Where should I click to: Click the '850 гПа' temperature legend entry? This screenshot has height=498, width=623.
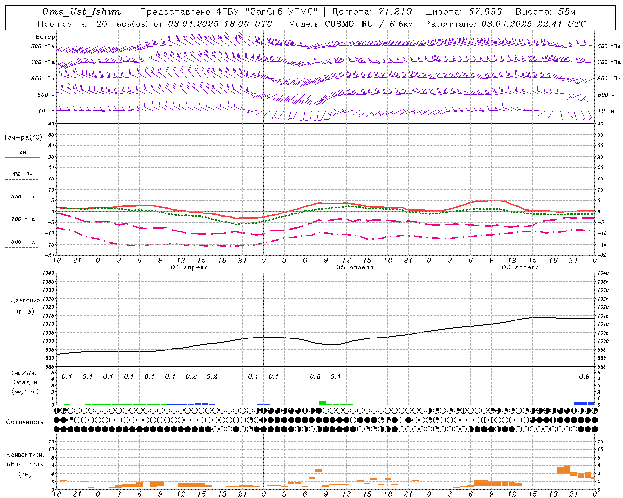[23, 197]
